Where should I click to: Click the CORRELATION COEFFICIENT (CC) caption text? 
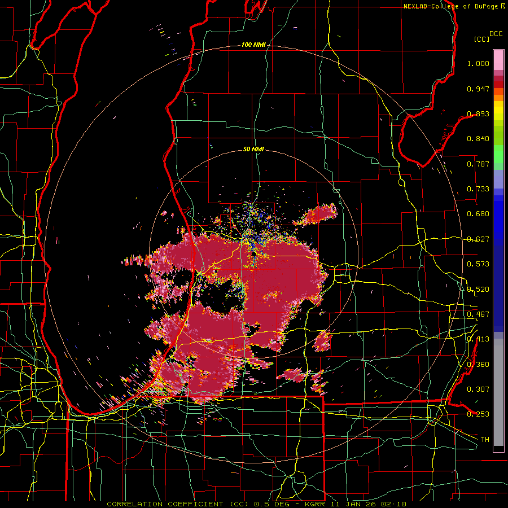[x=178, y=504]
